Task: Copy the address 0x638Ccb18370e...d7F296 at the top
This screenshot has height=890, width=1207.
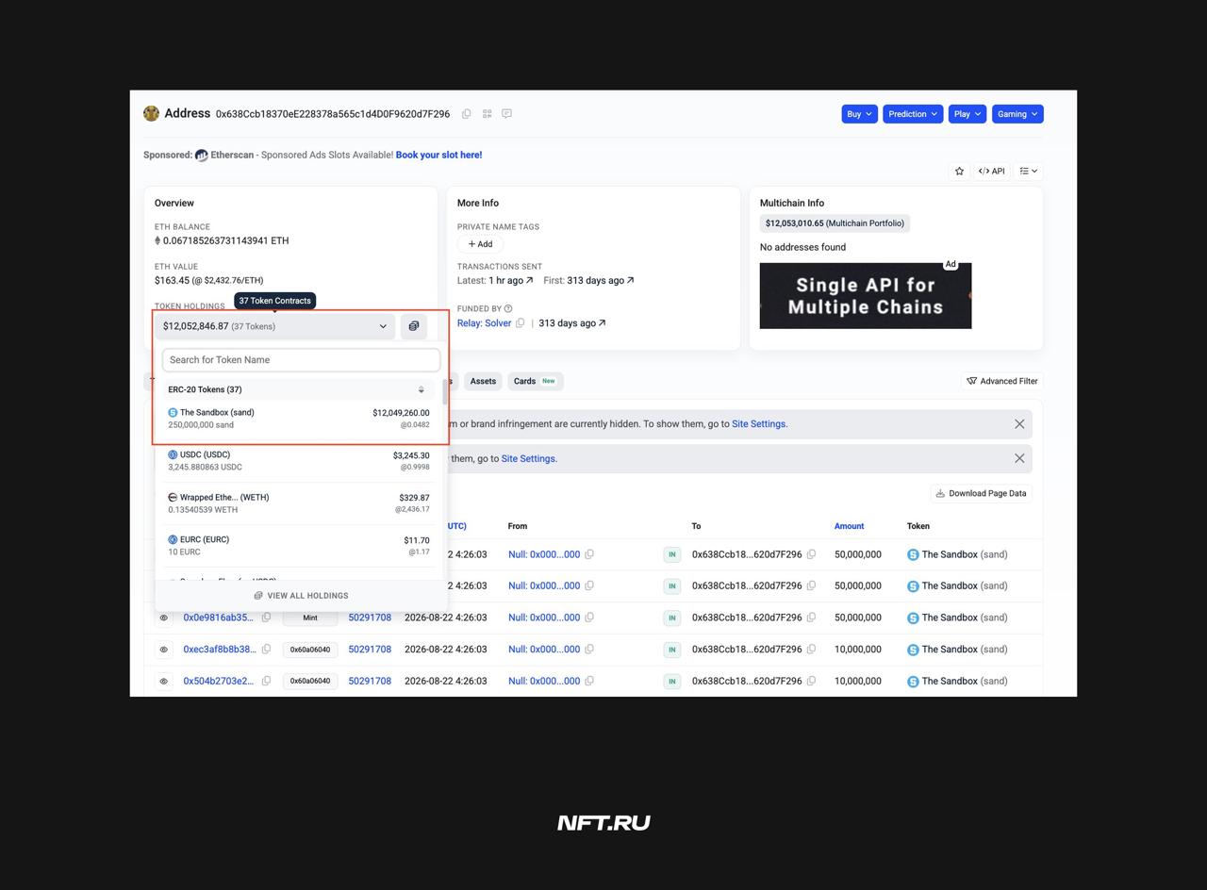Action: point(467,114)
